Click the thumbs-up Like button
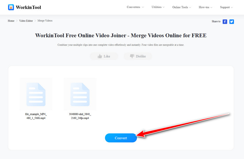Image resolution: width=244 pixels, height=159 pixels. [x=104, y=56]
